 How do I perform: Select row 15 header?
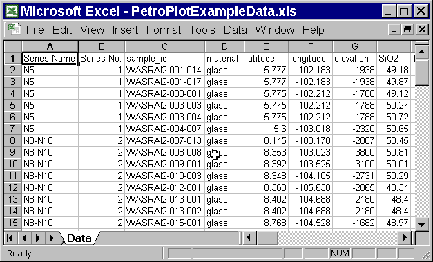click(12, 223)
